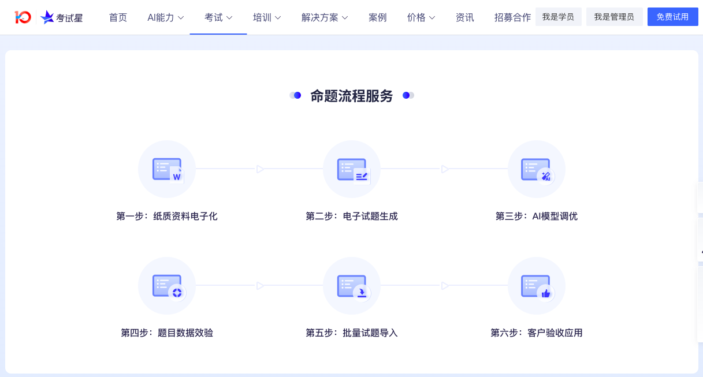Click the 第一步 纸质资料电子化 Word document icon
Screen dimensions: 703x377
167,169
